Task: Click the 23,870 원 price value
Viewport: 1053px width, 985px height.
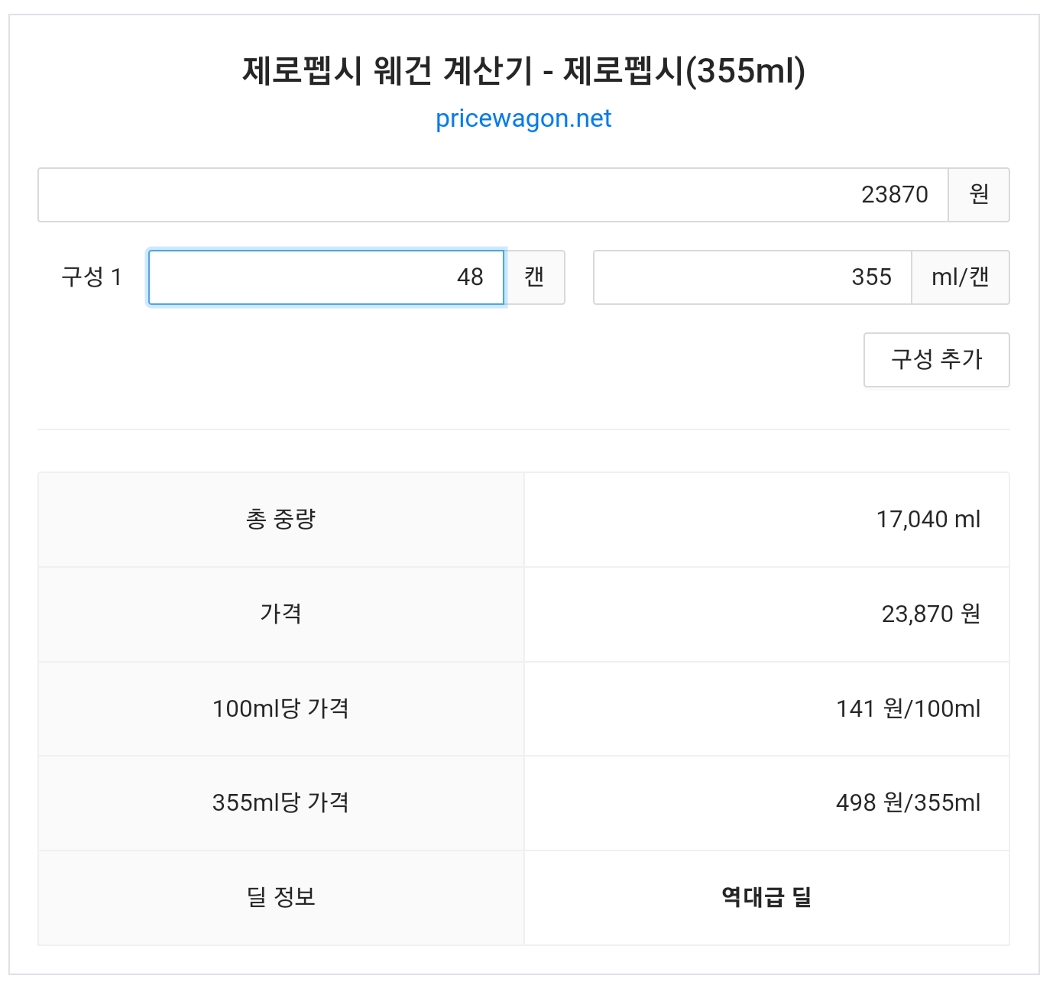Action: (930, 614)
